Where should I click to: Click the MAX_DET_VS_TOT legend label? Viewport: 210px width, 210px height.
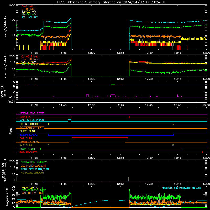[33, 193]
